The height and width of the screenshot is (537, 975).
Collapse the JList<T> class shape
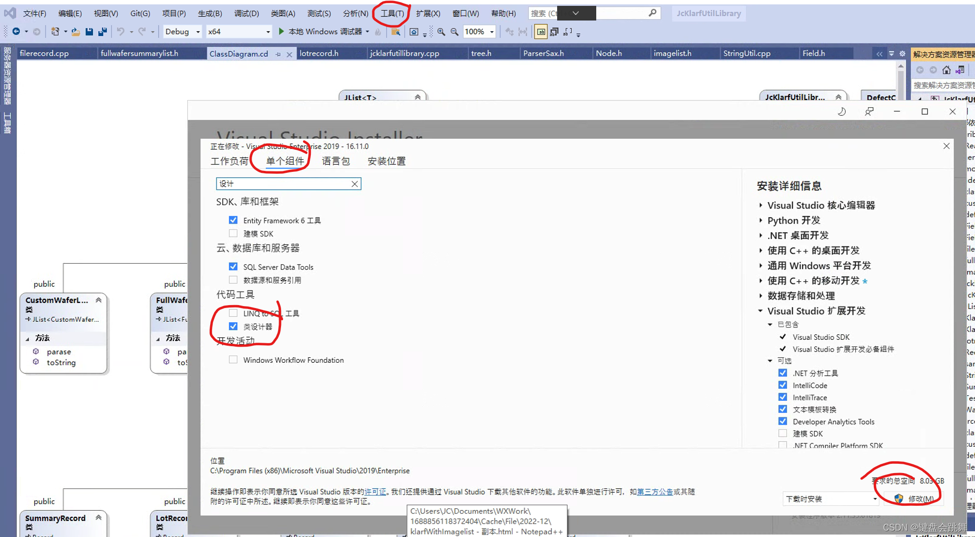click(418, 97)
